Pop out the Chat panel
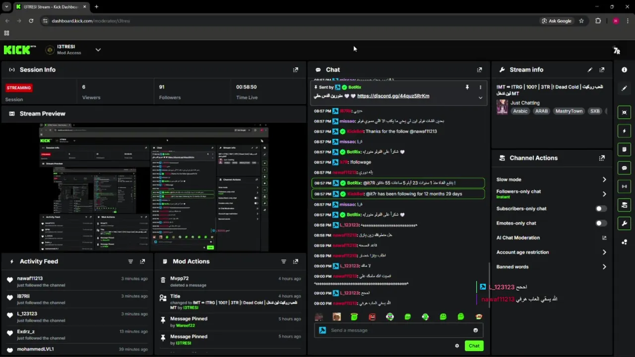635x357 pixels. click(479, 70)
